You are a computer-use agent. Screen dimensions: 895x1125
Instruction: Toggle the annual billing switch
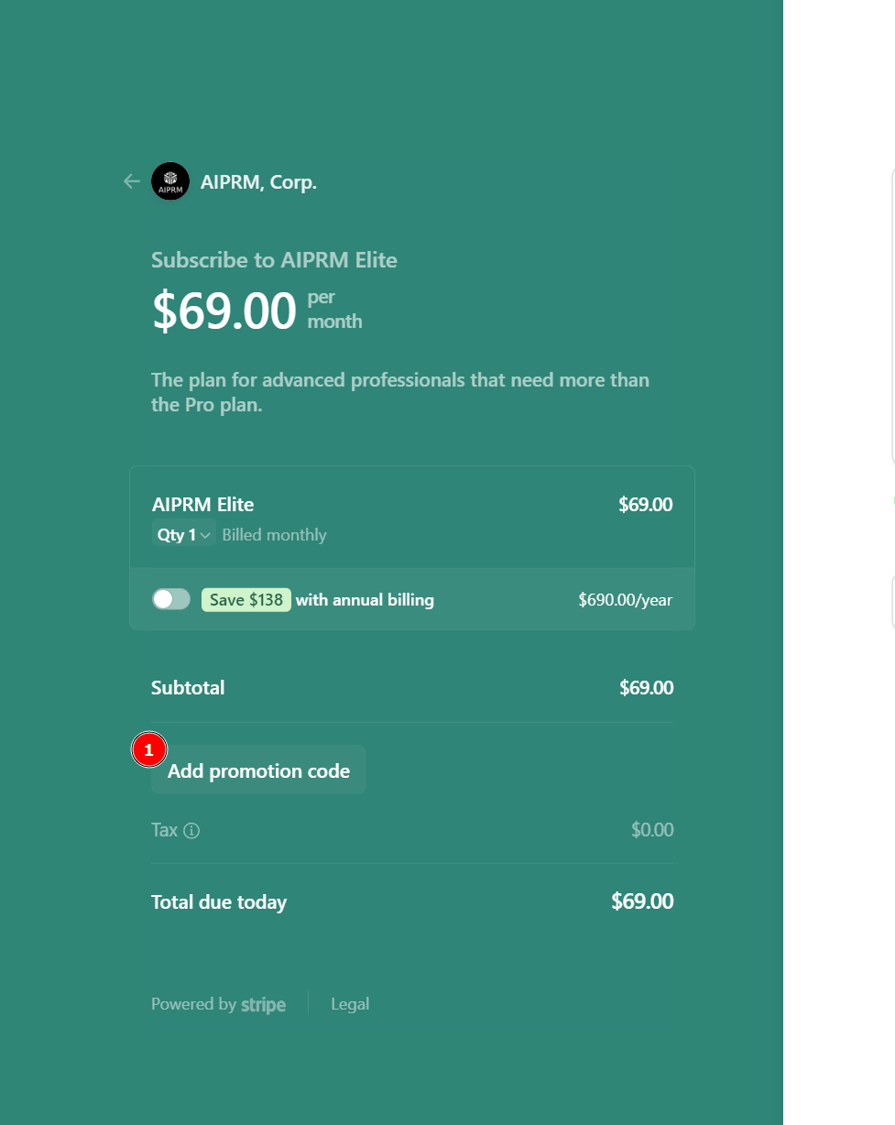point(171,599)
